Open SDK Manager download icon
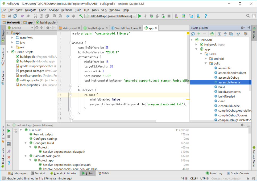The height and width of the screenshot is (181, 257). pyautogui.click(x=198, y=16)
